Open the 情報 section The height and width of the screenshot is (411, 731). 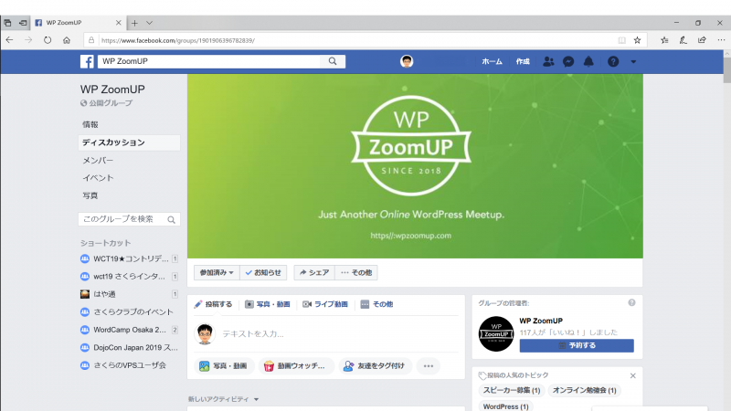point(90,124)
